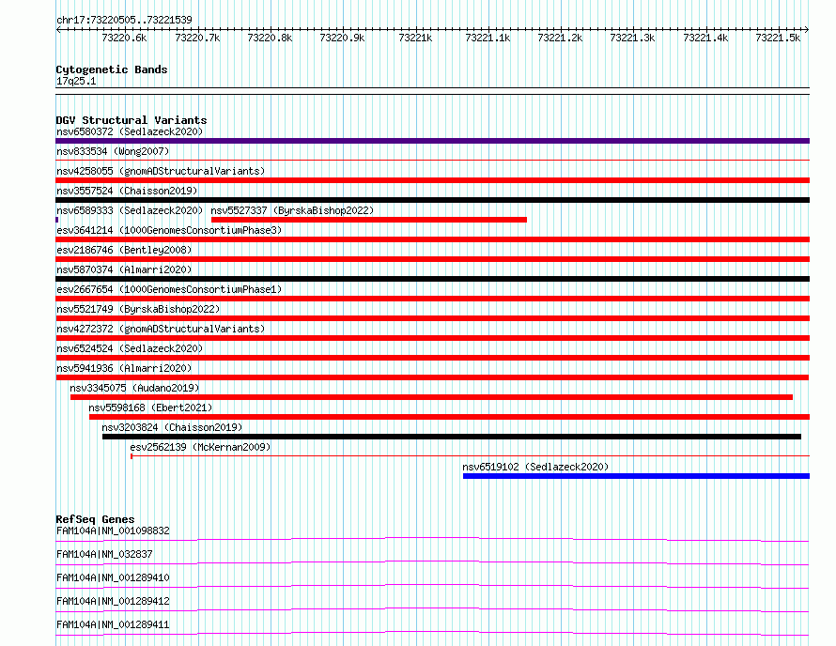The image size is (836, 646).
Task: Click the small purple mark under nsv6589333
Action: click(x=57, y=220)
